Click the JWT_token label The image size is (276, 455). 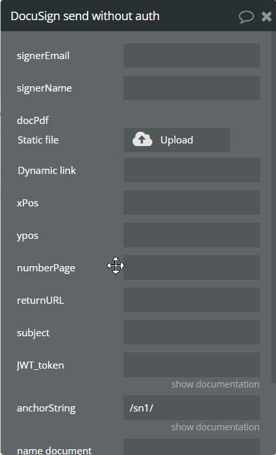point(40,365)
